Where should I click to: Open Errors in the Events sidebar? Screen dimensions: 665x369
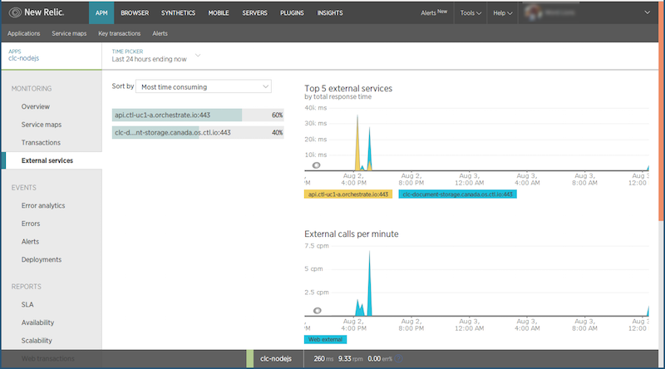tap(31, 224)
